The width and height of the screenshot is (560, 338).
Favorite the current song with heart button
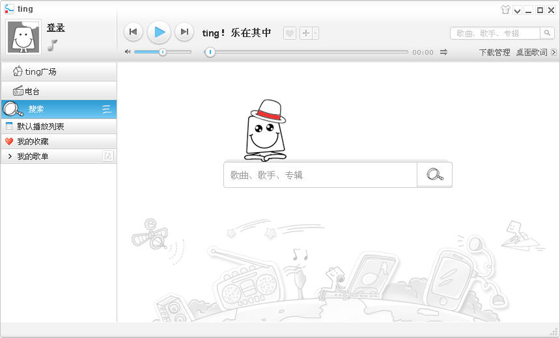click(290, 33)
